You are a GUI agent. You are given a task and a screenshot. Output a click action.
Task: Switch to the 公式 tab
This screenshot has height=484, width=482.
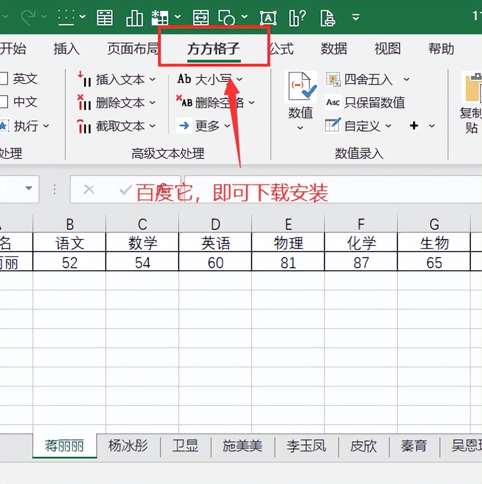click(x=281, y=49)
